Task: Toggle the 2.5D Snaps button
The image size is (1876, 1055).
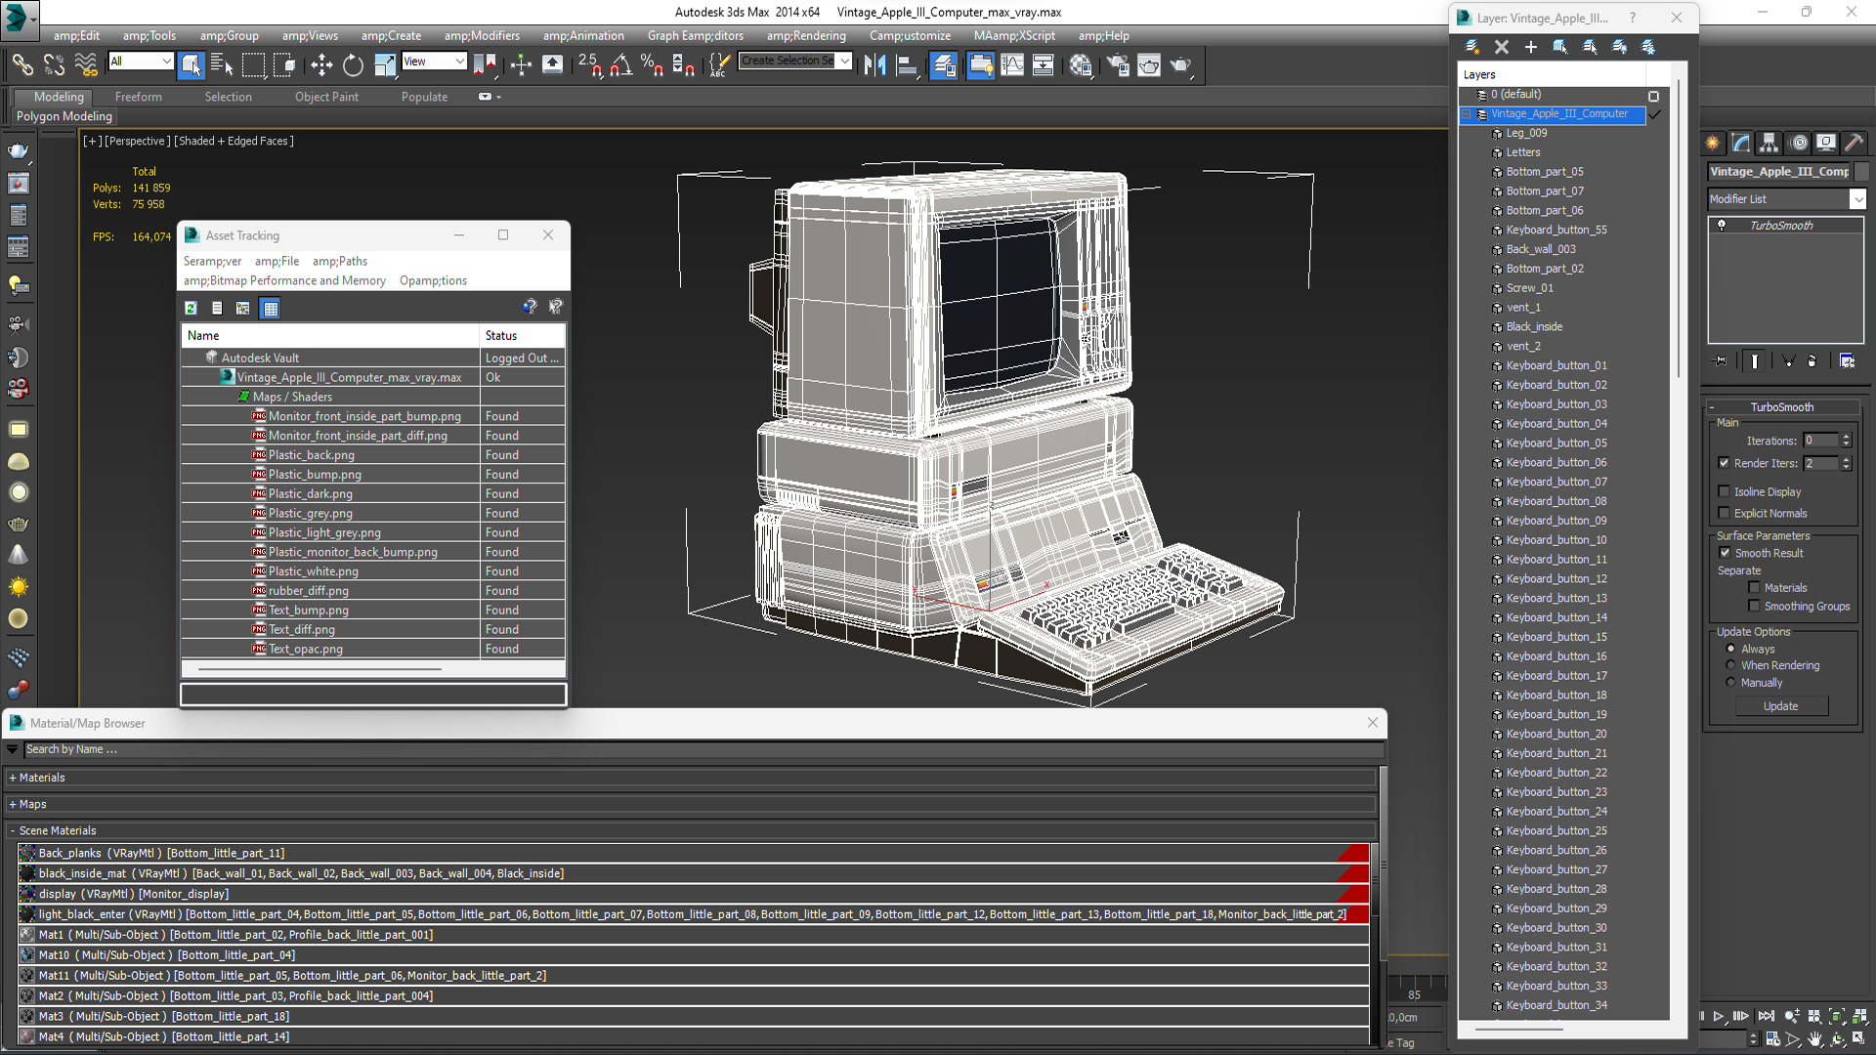Action: point(589,65)
